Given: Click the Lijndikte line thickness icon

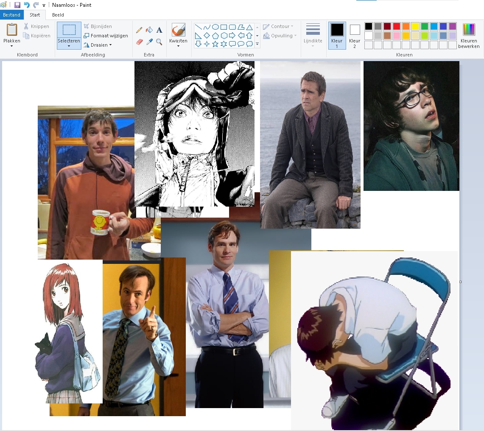Looking at the screenshot, I should click(x=313, y=30).
